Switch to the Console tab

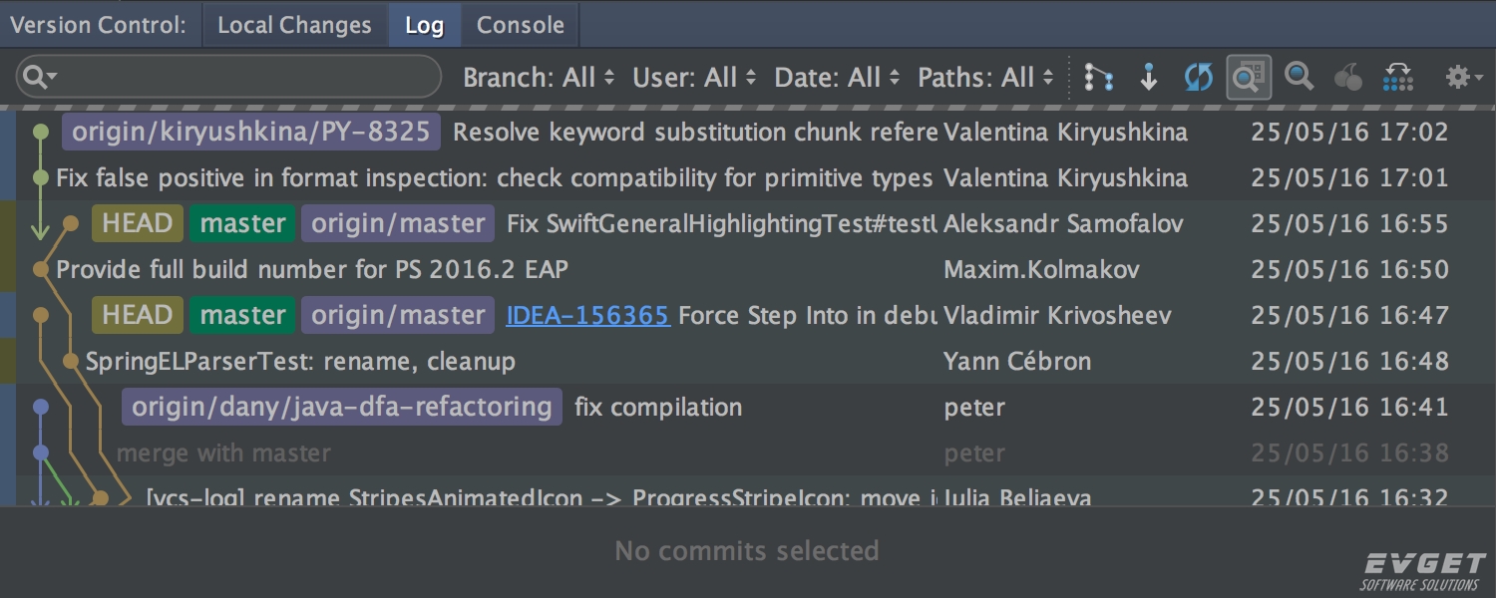pos(521,25)
